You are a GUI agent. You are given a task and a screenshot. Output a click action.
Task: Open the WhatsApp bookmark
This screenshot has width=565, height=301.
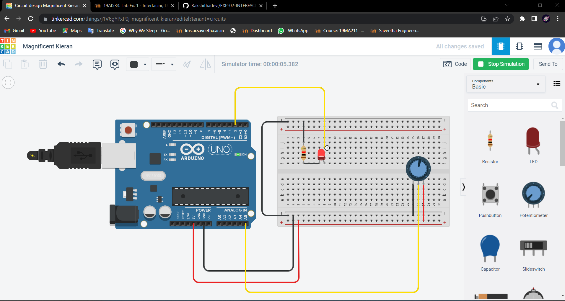(x=293, y=30)
